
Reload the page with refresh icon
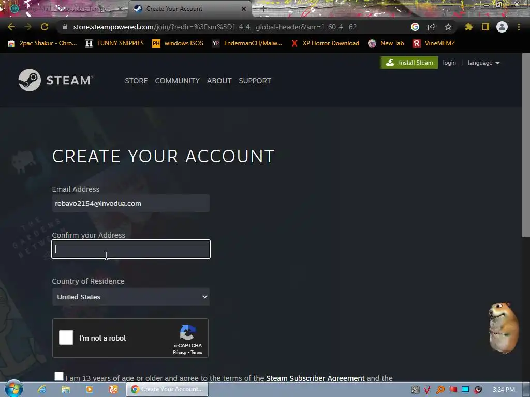click(45, 27)
